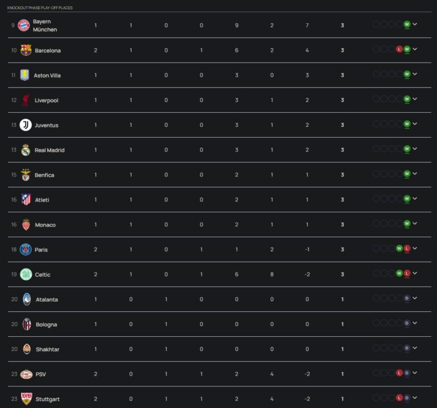Expand the Stuttgart row chevron
This screenshot has height=408, width=437.
(x=415, y=398)
